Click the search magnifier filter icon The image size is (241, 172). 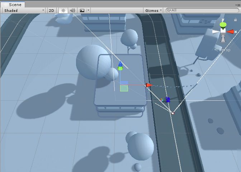click(x=169, y=10)
